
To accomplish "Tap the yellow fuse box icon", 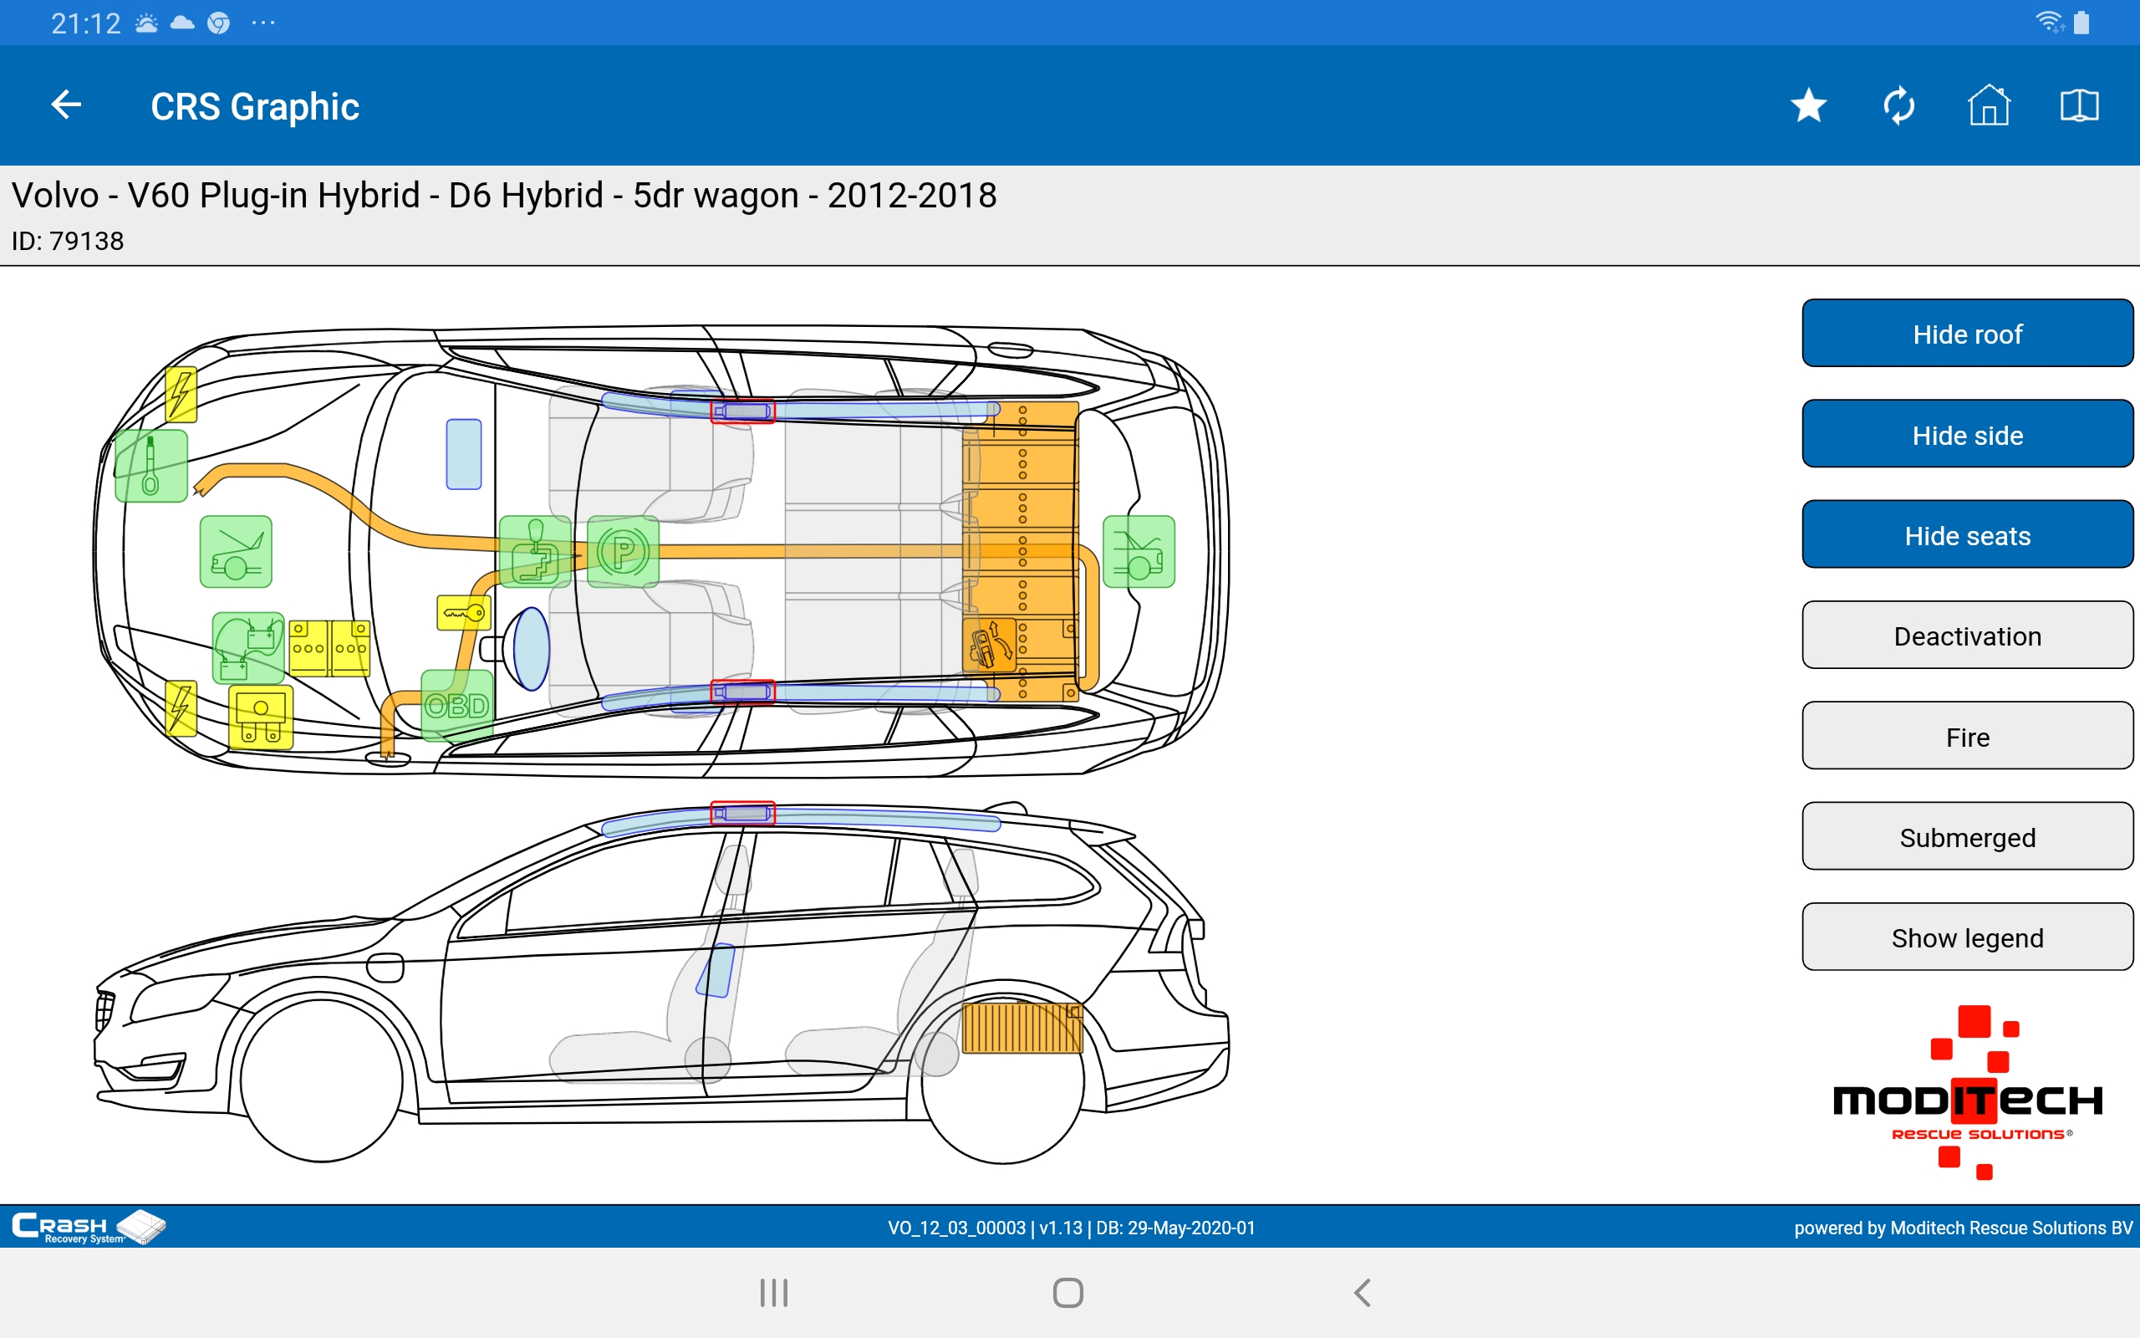I will pyautogui.click(x=261, y=717).
